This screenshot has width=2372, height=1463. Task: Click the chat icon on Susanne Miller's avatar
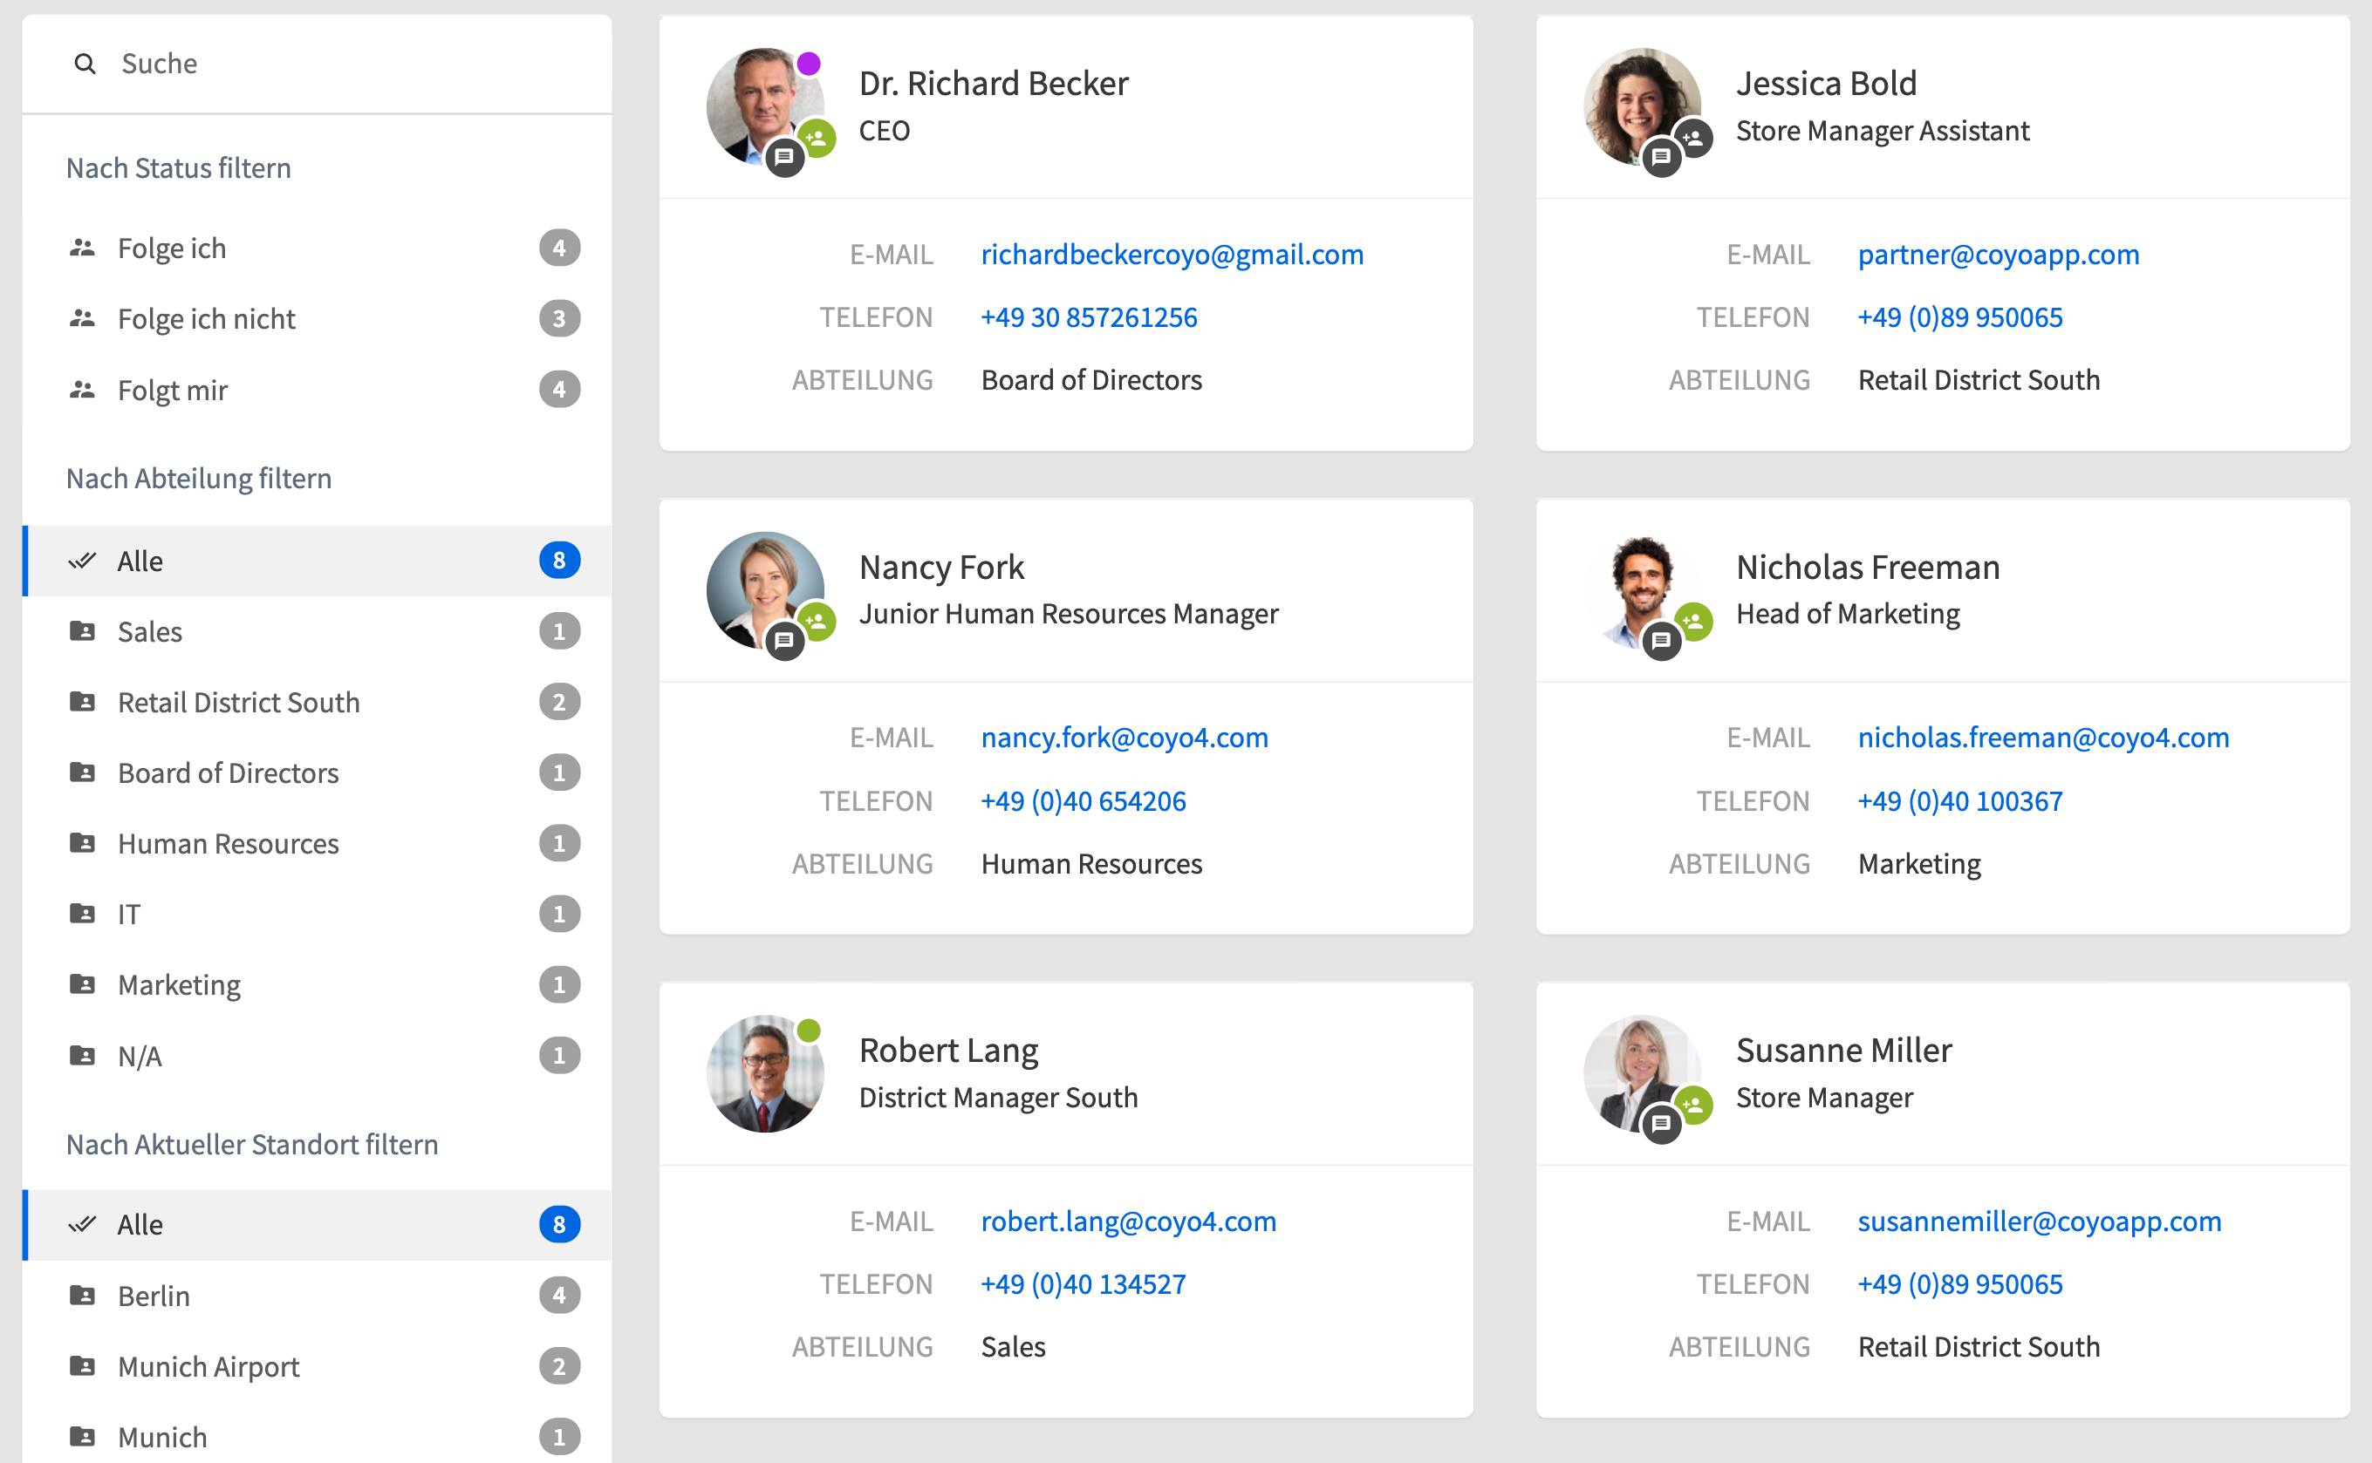pyautogui.click(x=1661, y=1123)
